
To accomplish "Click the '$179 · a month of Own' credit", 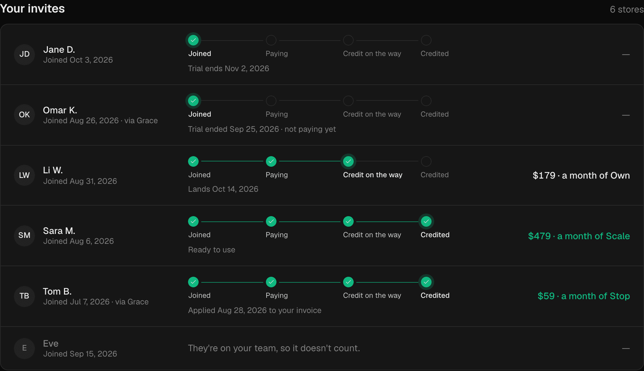I will pos(581,175).
